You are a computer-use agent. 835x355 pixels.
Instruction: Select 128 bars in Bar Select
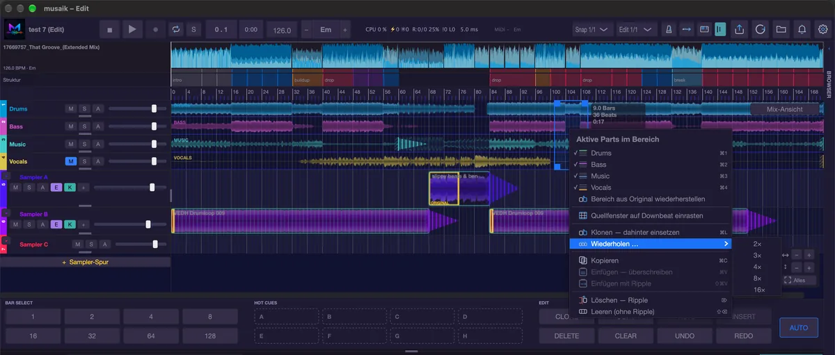point(210,336)
